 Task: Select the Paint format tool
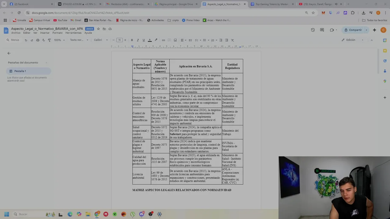(49, 40)
